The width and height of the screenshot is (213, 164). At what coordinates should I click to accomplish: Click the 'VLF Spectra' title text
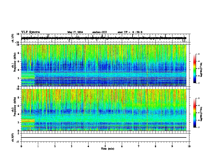(x=30, y=32)
